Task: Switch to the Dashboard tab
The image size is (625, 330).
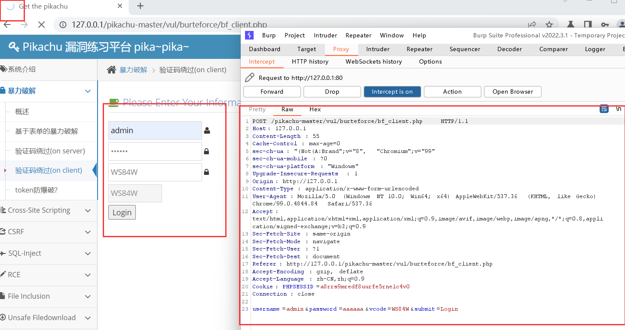Action: coord(264,49)
